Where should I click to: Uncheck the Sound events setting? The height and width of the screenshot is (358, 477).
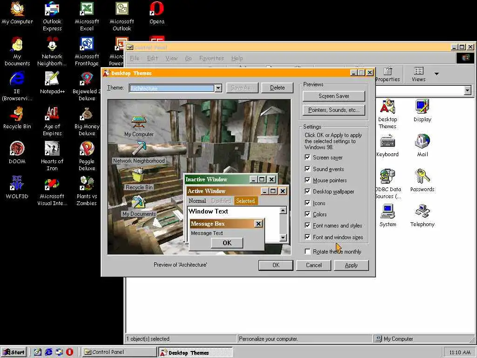[307, 169]
